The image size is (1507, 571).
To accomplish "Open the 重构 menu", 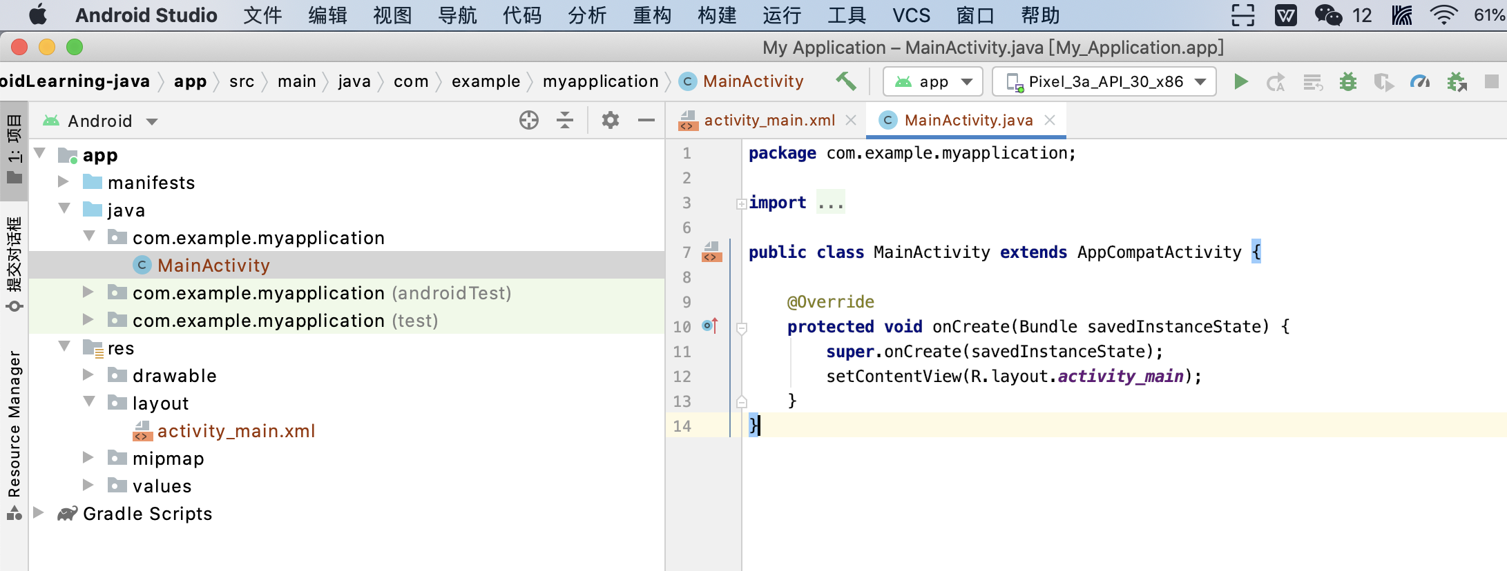I will tap(652, 15).
